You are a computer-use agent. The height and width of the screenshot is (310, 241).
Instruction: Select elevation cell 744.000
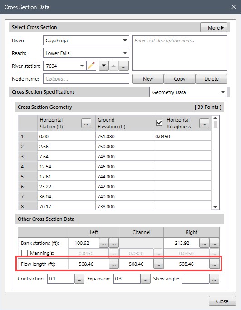coord(124,176)
